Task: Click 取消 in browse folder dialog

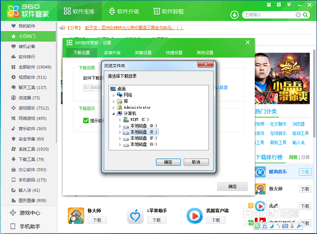Action: click(x=196, y=162)
